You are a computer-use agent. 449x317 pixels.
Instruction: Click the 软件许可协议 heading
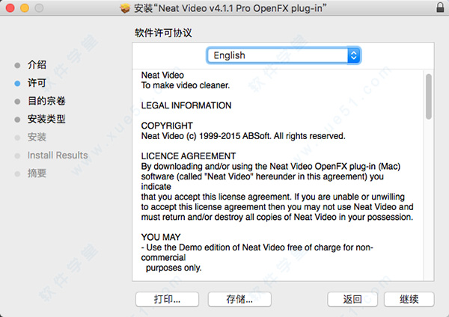(163, 33)
